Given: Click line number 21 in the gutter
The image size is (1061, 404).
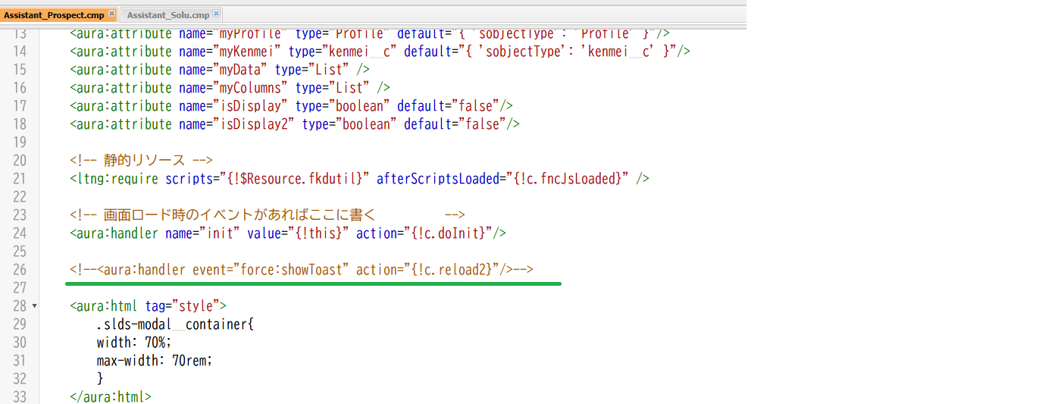Looking at the screenshot, I should [x=20, y=179].
